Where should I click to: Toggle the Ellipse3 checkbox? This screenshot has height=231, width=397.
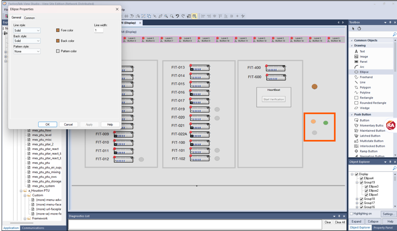click(x=366, y=186)
